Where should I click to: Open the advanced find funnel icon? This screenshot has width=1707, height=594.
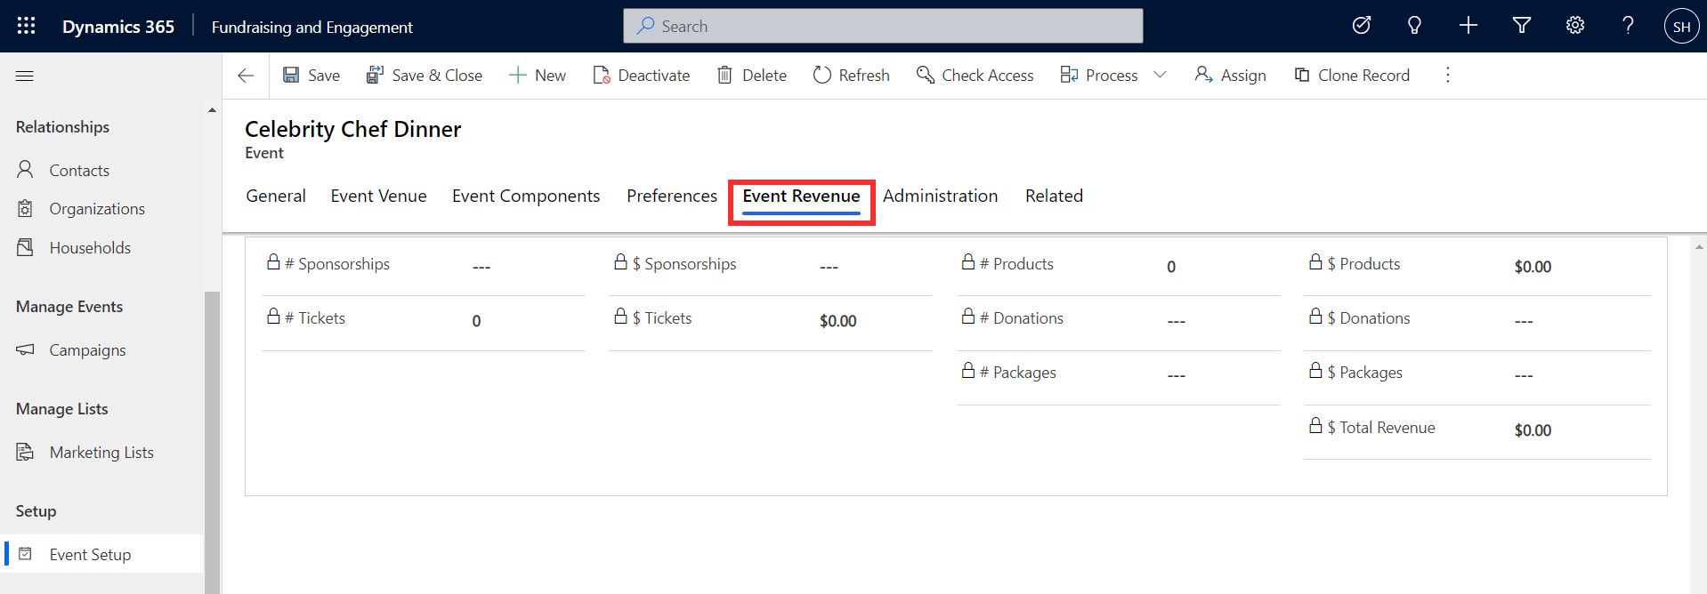(1521, 26)
